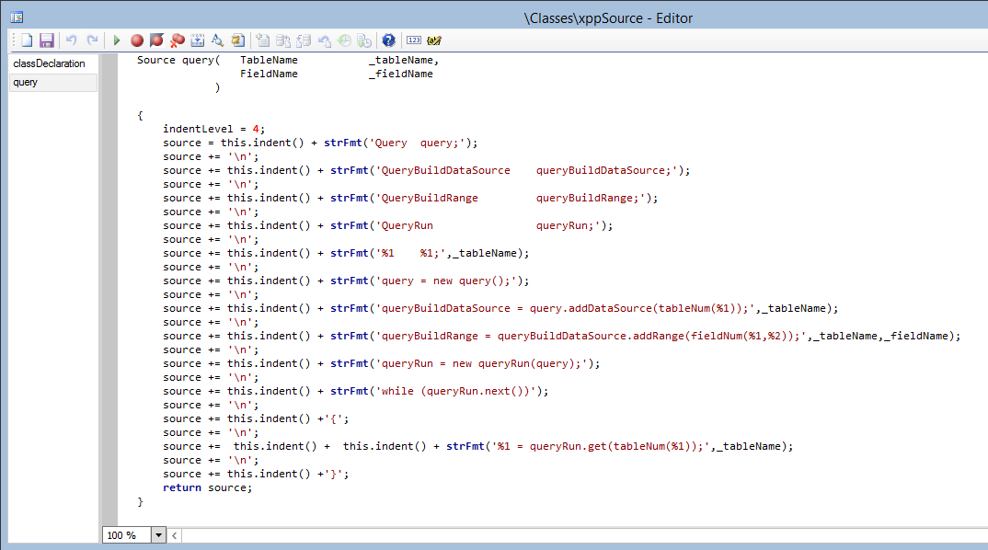Toggle a breakpoint with the red circle icon
988x550 pixels.
pyautogui.click(x=137, y=40)
